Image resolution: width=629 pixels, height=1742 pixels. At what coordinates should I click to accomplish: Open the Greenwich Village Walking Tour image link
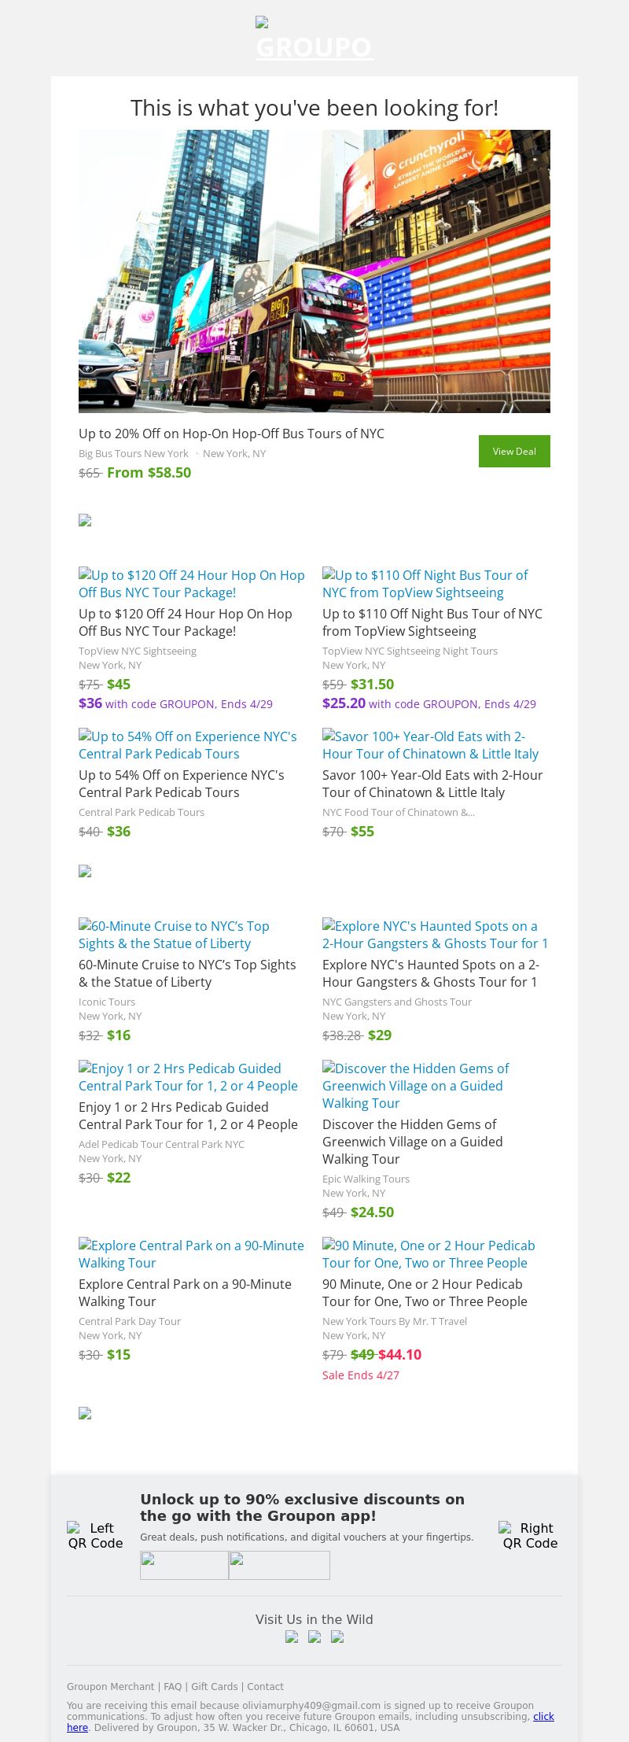pos(415,1086)
